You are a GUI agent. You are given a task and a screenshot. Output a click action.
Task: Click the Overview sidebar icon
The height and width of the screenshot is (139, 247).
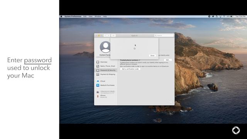tap(98, 62)
